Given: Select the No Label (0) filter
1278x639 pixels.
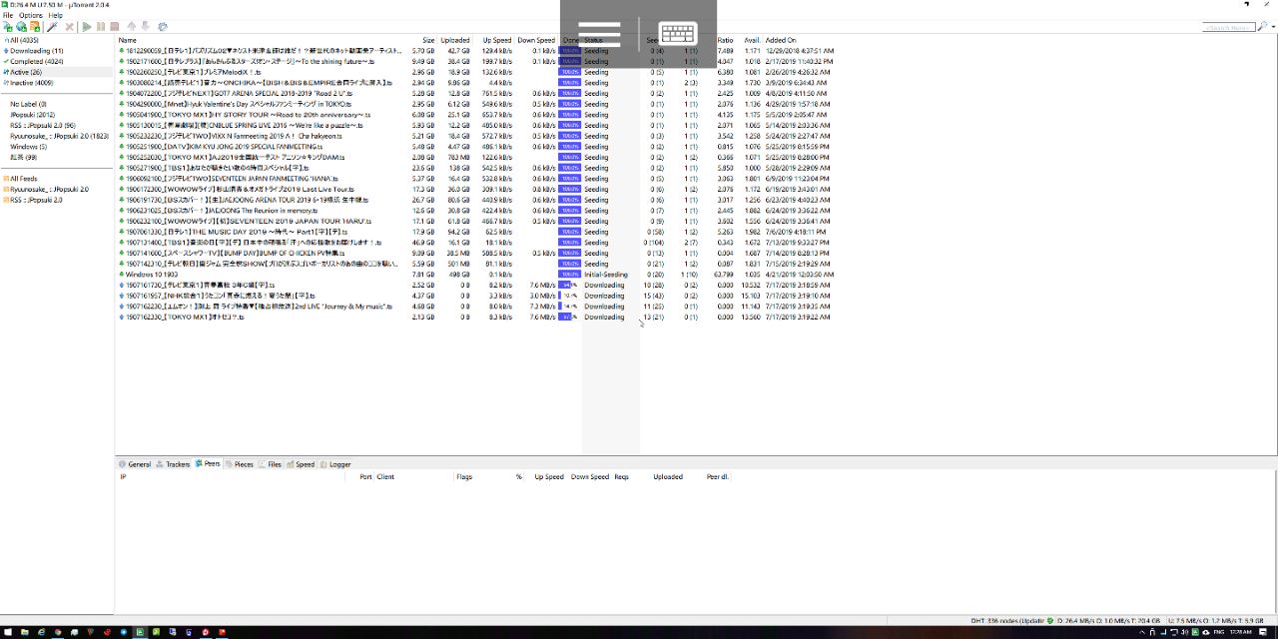Looking at the screenshot, I should pos(29,104).
